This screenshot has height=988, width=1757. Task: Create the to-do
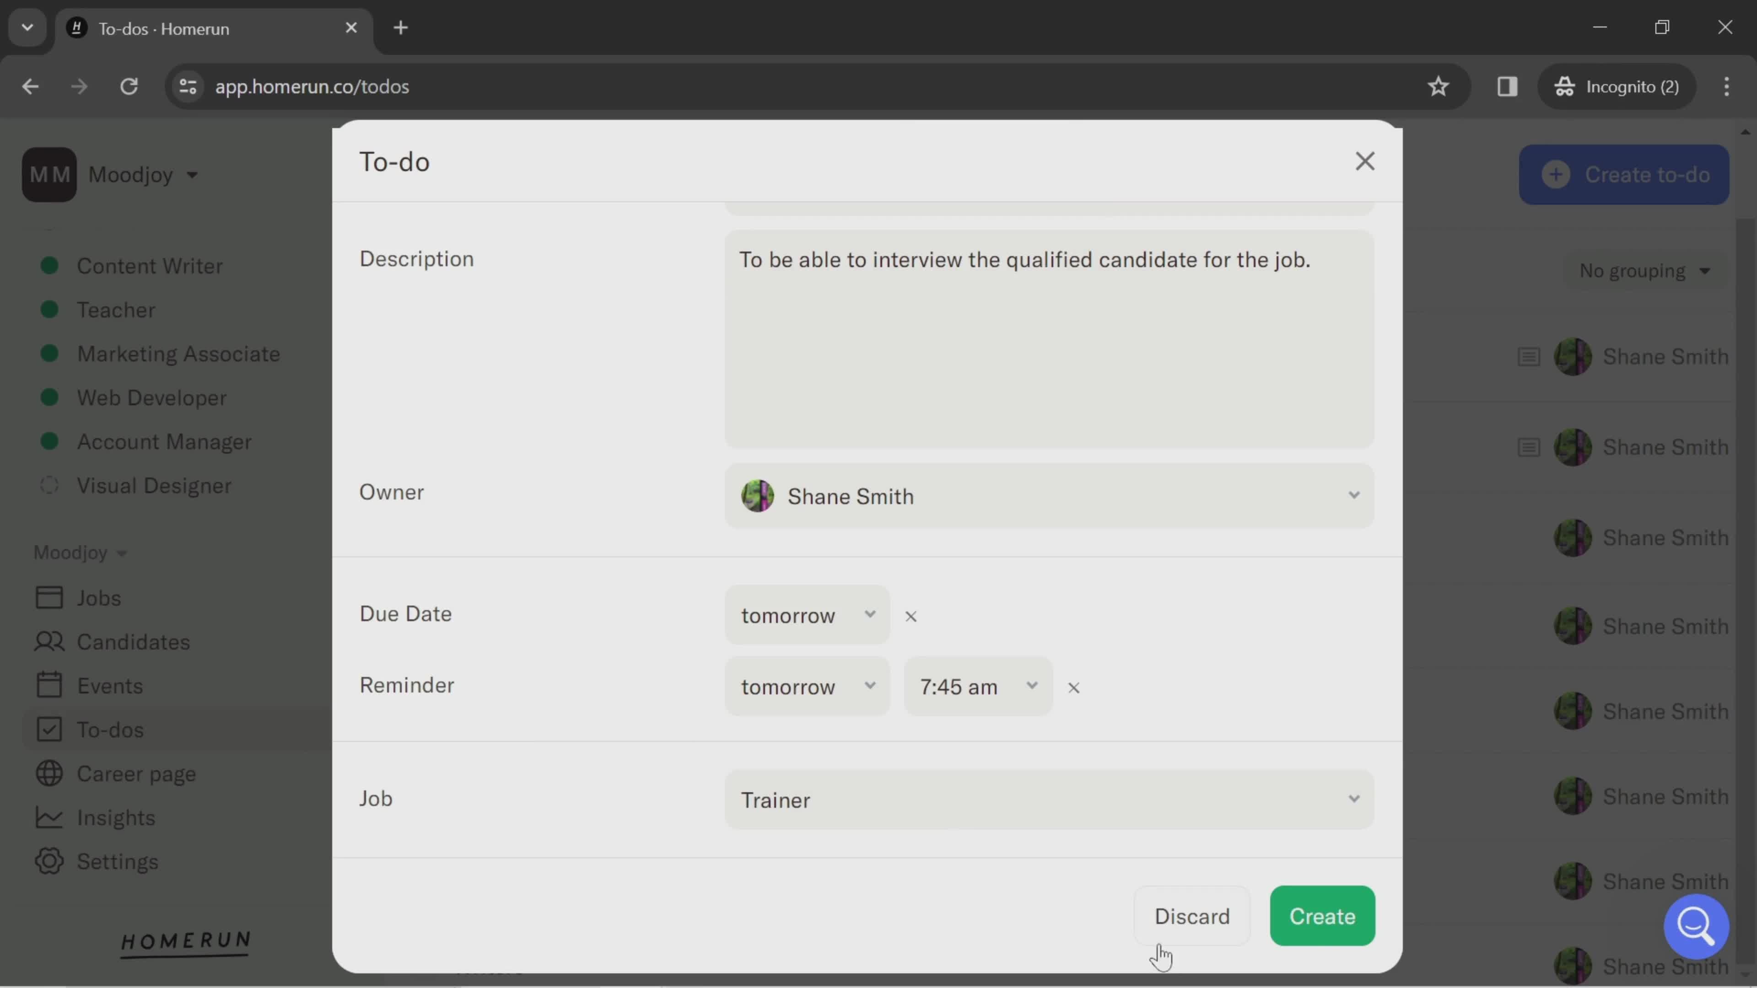[1322, 916]
